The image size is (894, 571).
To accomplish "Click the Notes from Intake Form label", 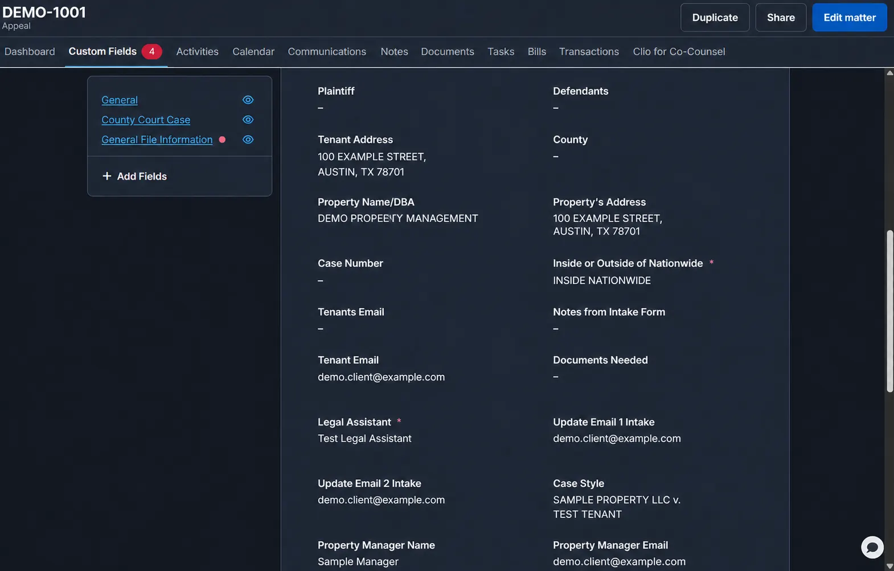I will pyautogui.click(x=609, y=312).
